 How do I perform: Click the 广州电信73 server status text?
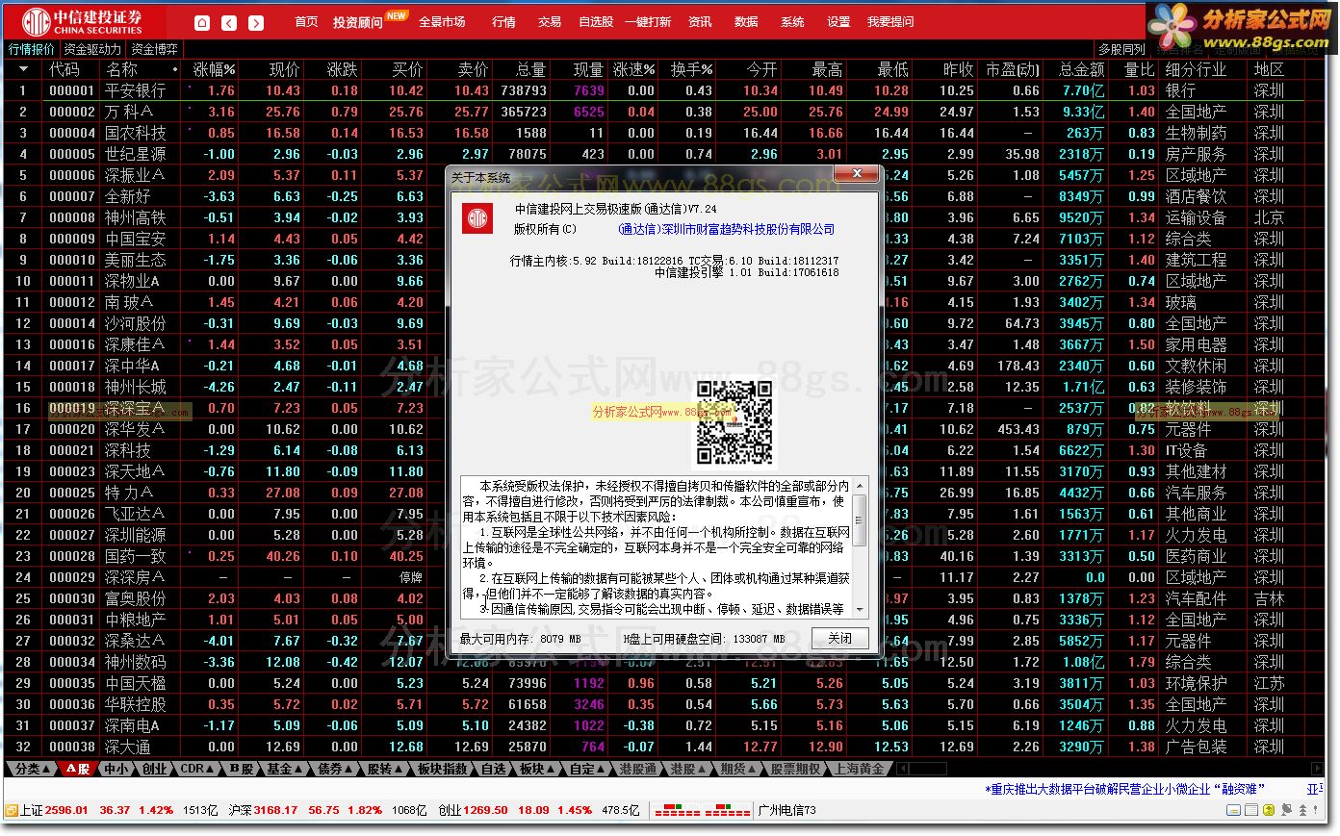(x=786, y=811)
